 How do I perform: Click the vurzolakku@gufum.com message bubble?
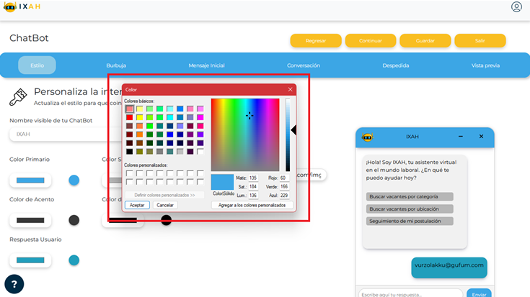(x=449, y=268)
